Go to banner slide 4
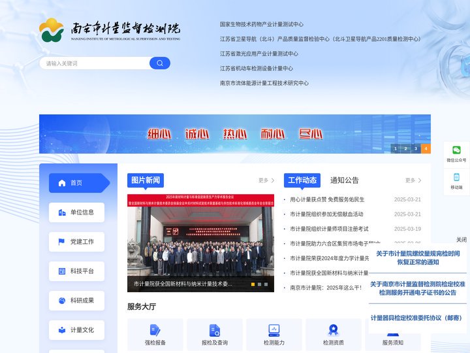 pos(426,148)
